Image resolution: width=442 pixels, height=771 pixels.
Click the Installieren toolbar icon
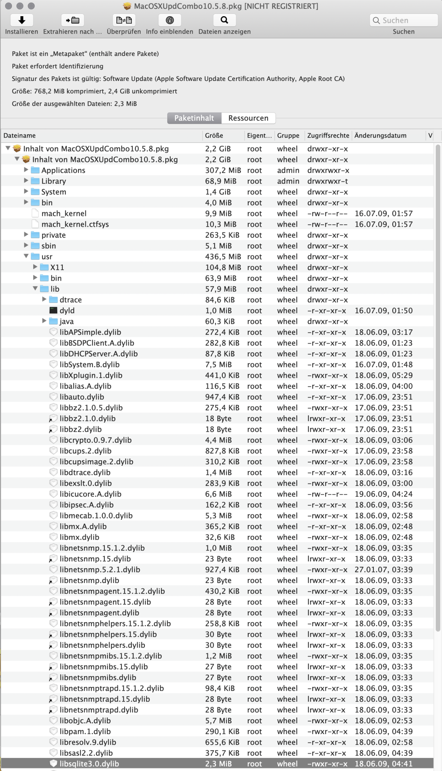point(22,20)
